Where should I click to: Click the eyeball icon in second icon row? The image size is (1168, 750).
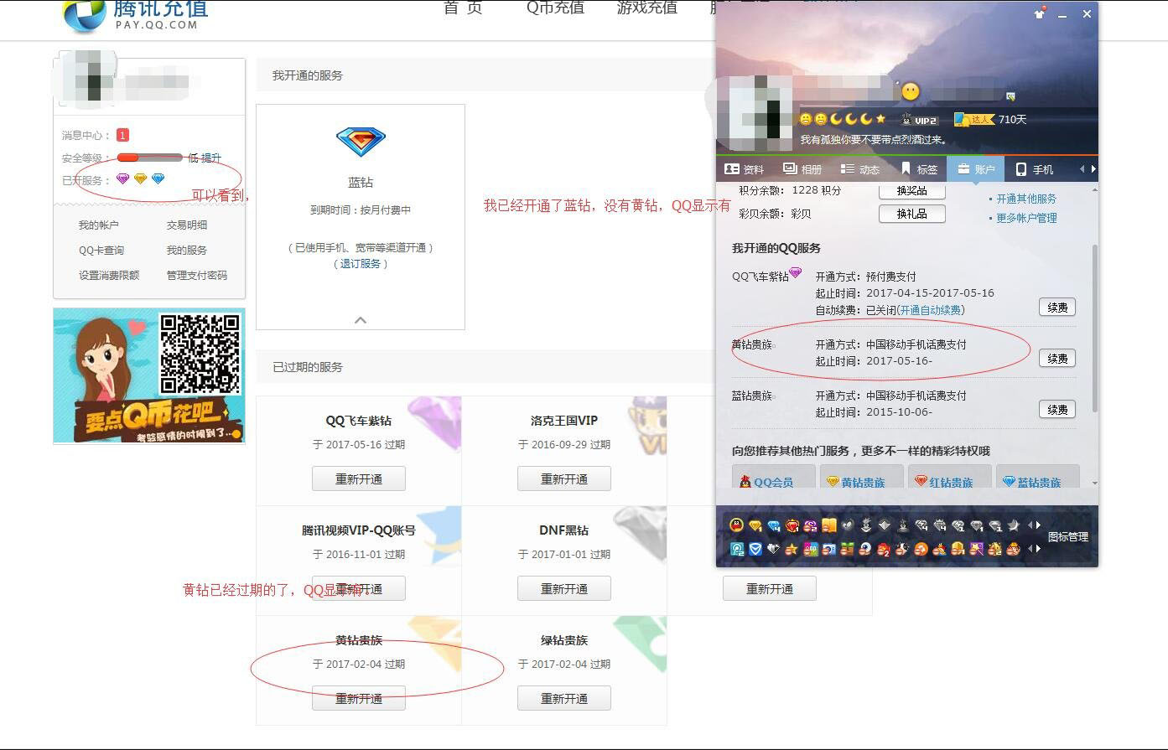(865, 549)
